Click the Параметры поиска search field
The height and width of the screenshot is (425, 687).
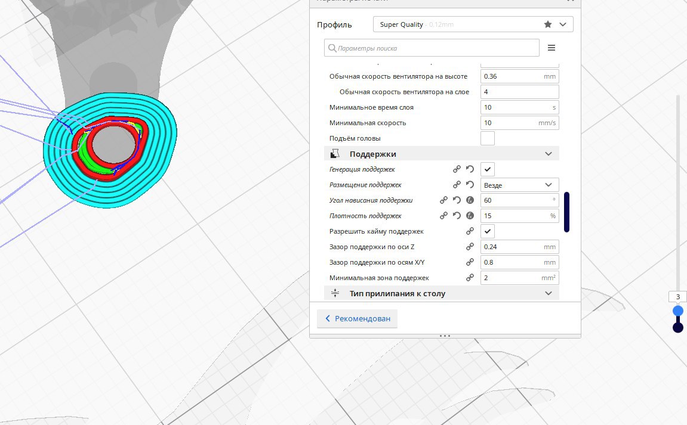point(432,48)
